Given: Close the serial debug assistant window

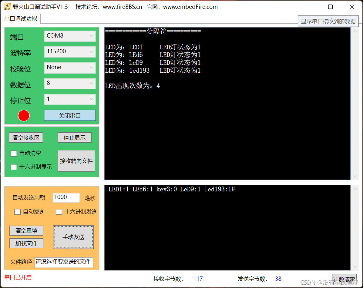Looking at the screenshot, I should coord(352,7).
